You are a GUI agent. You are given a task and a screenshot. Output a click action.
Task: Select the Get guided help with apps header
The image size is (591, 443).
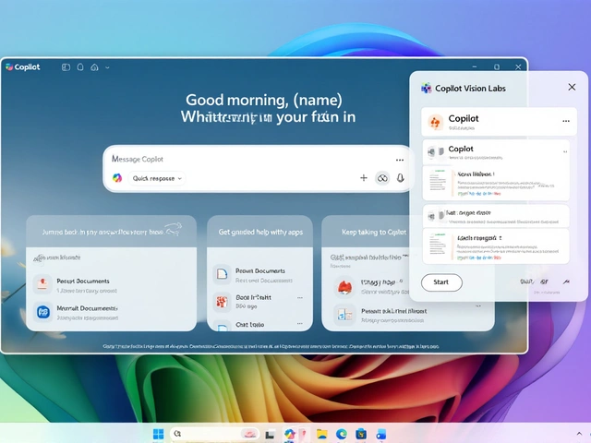(260, 232)
